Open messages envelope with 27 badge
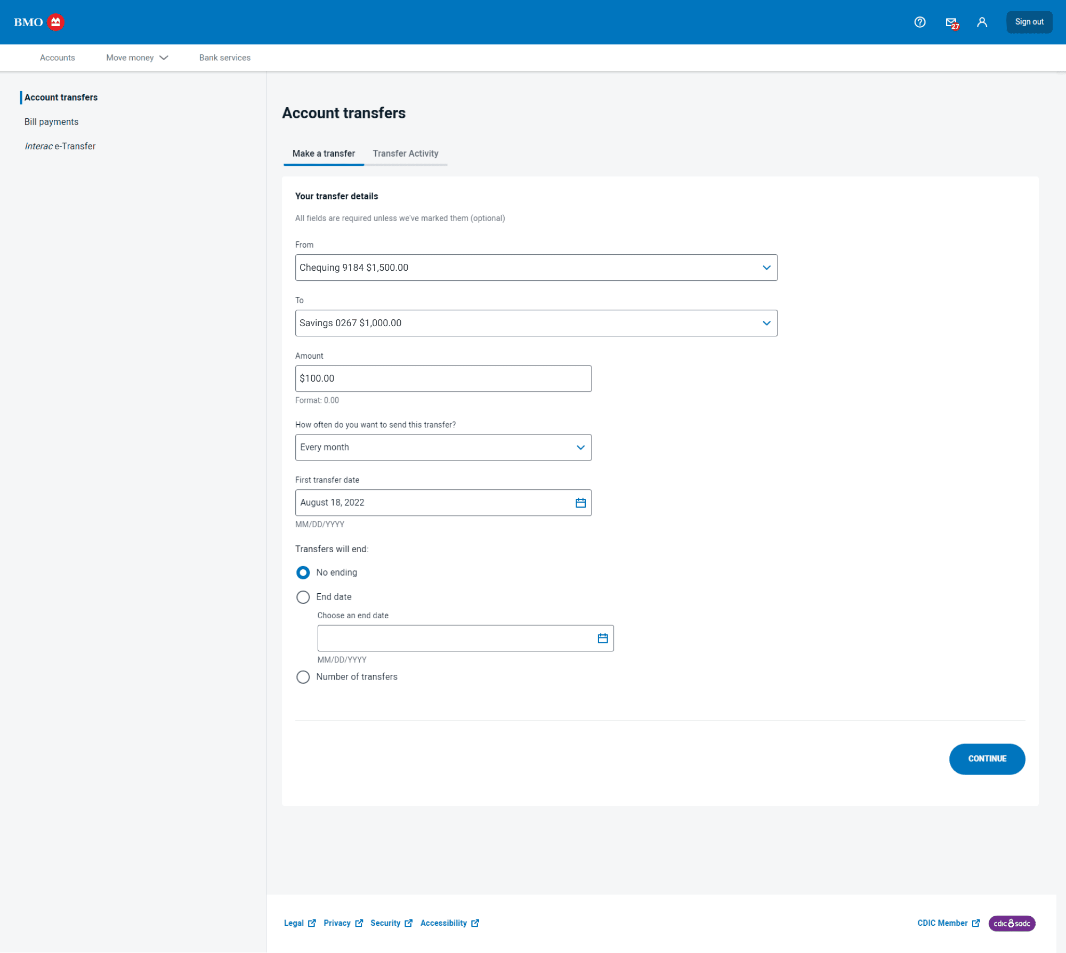Screen dimensions: 1066x953 tap(952, 23)
